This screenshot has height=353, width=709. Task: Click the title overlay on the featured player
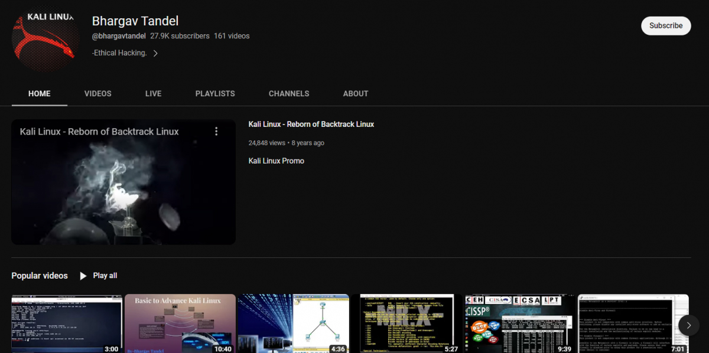(99, 132)
